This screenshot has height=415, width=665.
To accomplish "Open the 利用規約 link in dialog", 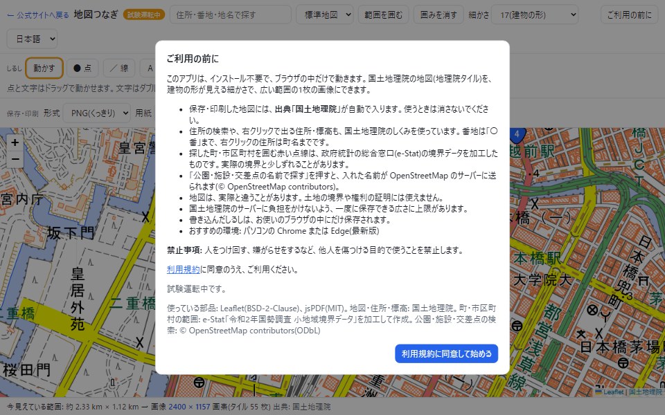I will (x=183, y=270).
